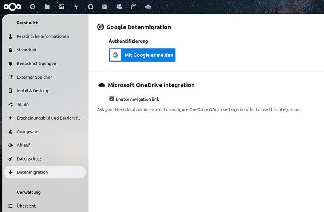Open Benachrichtigungen settings section
The width and height of the screenshot is (324, 212).
tap(45, 64)
